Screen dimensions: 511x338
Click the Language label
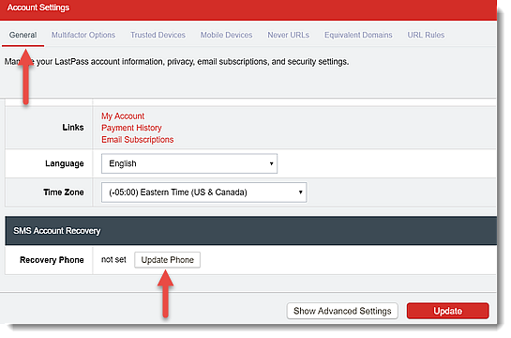pos(65,163)
